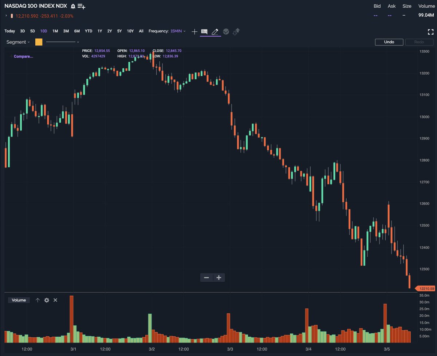Switch chart to 3M range
Viewport: 437px width, 356px height.
click(66, 31)
